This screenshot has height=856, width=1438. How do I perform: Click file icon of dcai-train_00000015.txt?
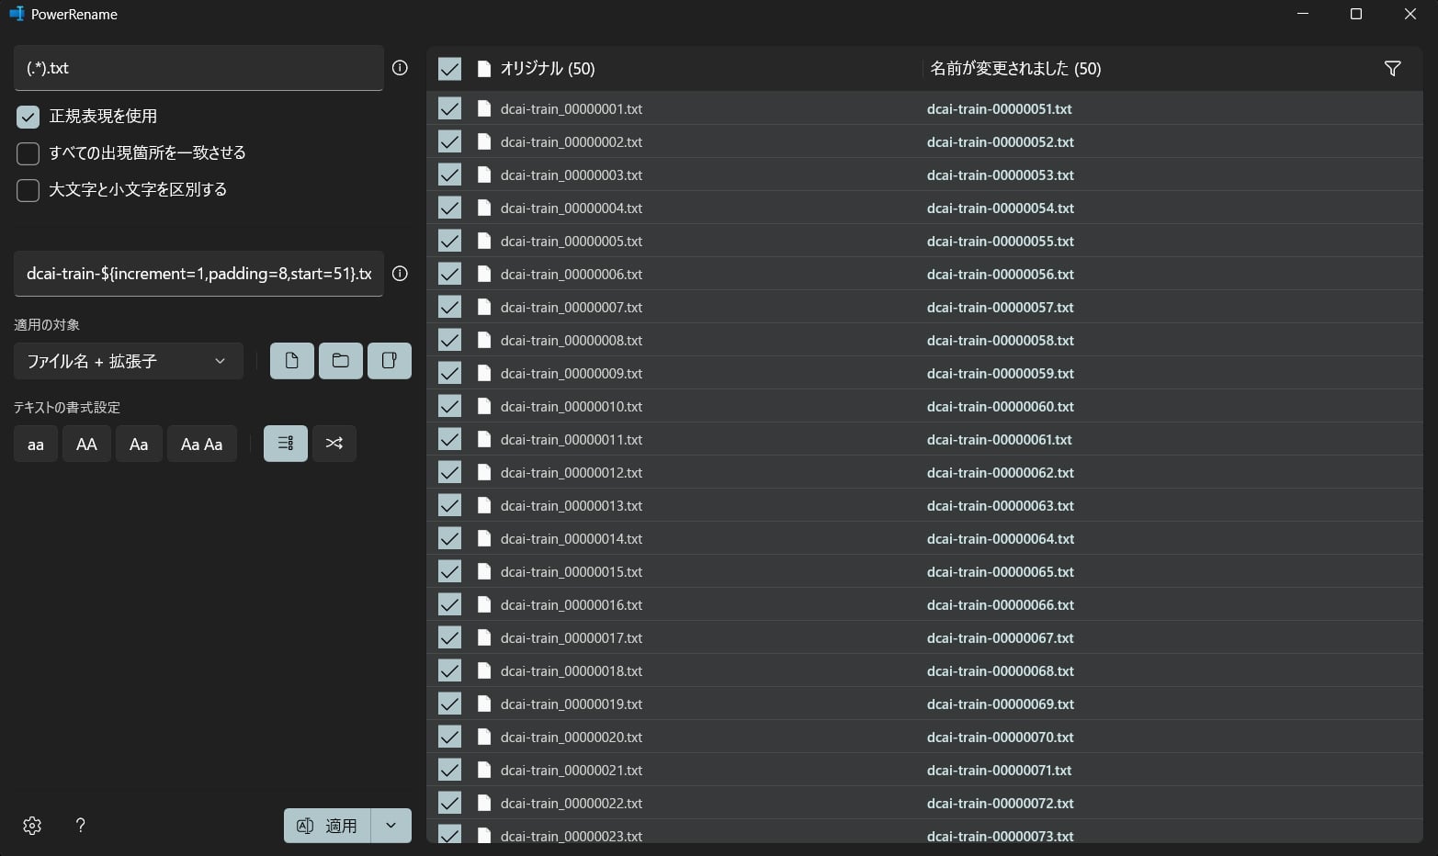484,571
